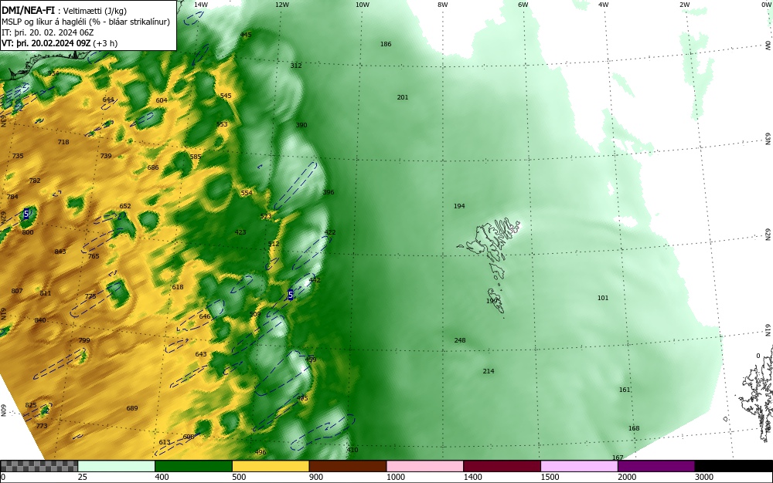Click the map value '604'

coord(162,100)
